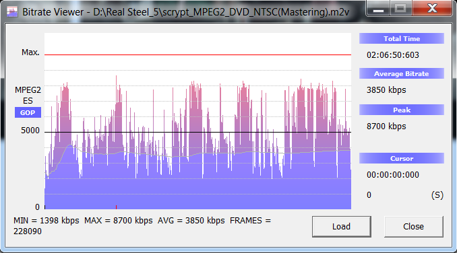
Task: Click the disabled maximize window button
Action: tap(400, 8)
